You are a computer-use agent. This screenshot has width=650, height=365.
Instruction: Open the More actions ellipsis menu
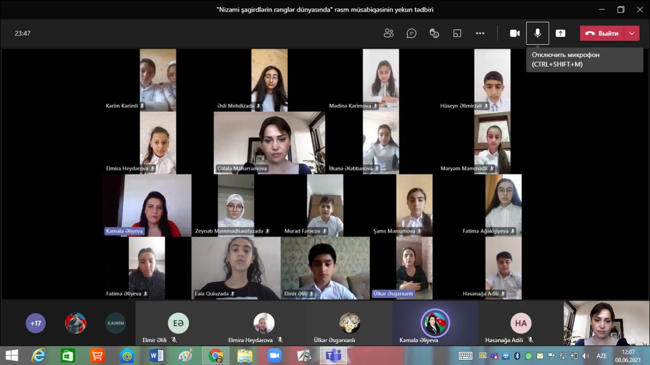point(480,34)
